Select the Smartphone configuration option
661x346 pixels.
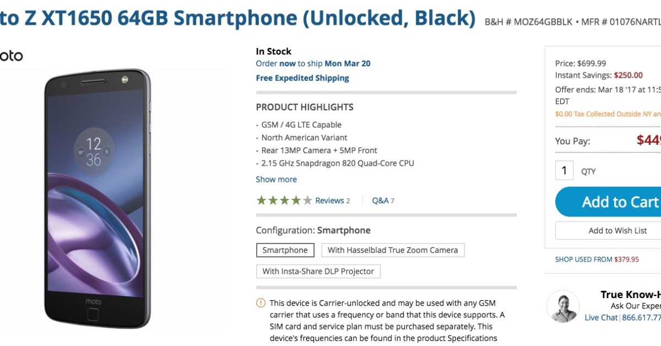click(x=285, y=250)
